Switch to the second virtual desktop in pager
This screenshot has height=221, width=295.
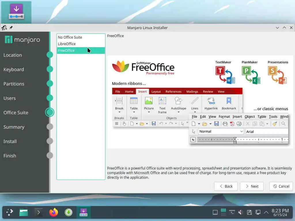[x=223, y=214]
